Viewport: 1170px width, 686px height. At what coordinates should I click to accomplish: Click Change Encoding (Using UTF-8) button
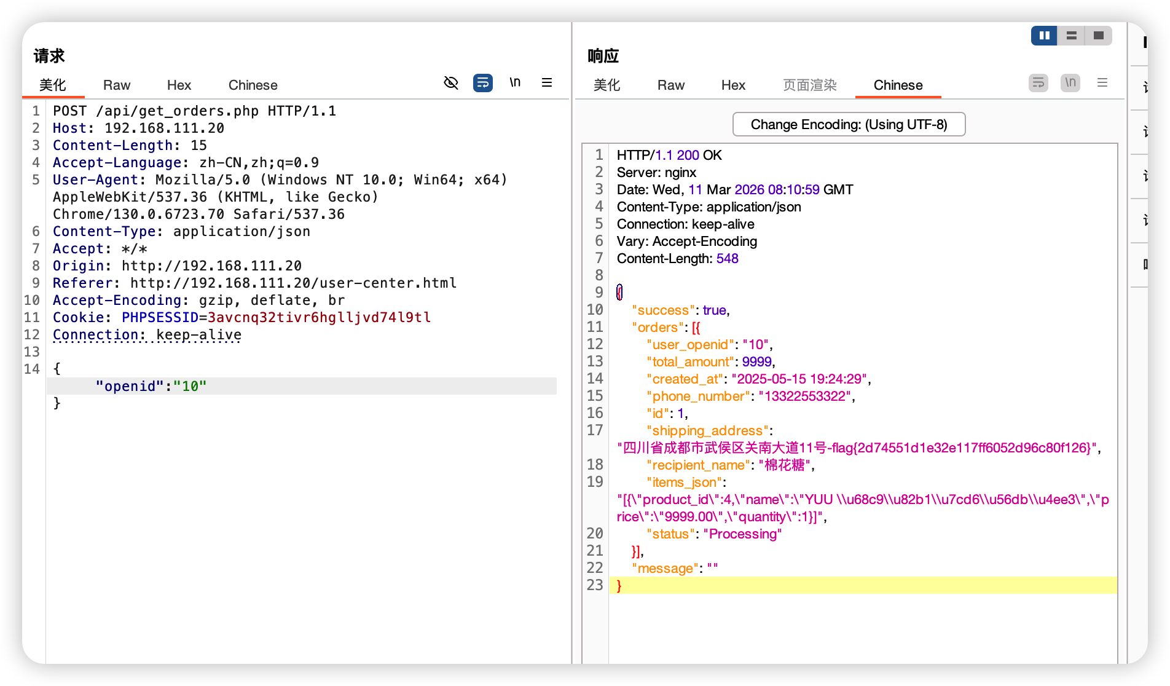tap(849, 125)
